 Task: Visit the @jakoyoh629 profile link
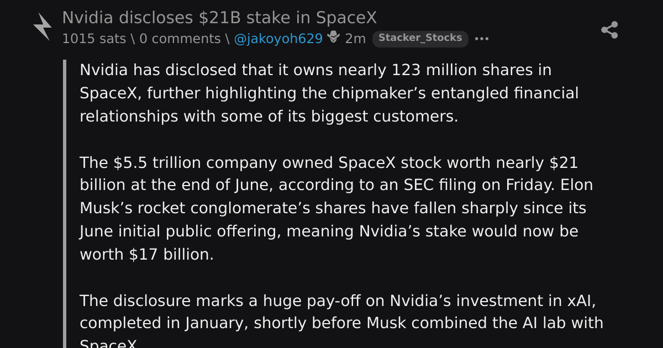pyautogui.click(x=278, y=39)
